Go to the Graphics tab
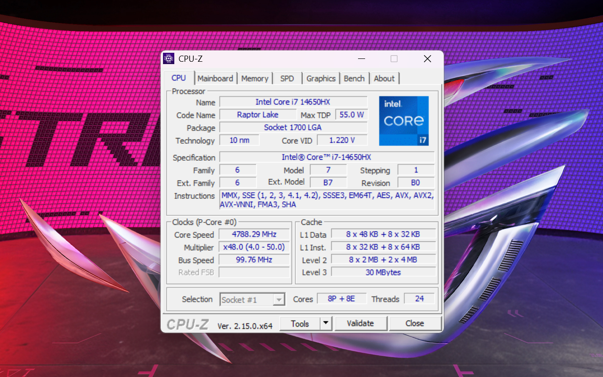 (x=321, y=79)
